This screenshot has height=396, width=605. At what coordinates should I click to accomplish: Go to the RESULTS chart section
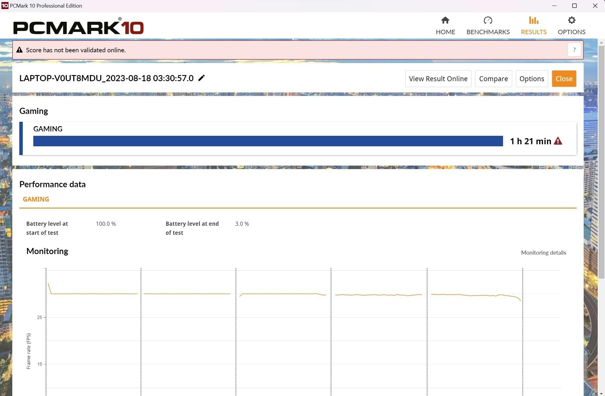click(x=533, y=26)
